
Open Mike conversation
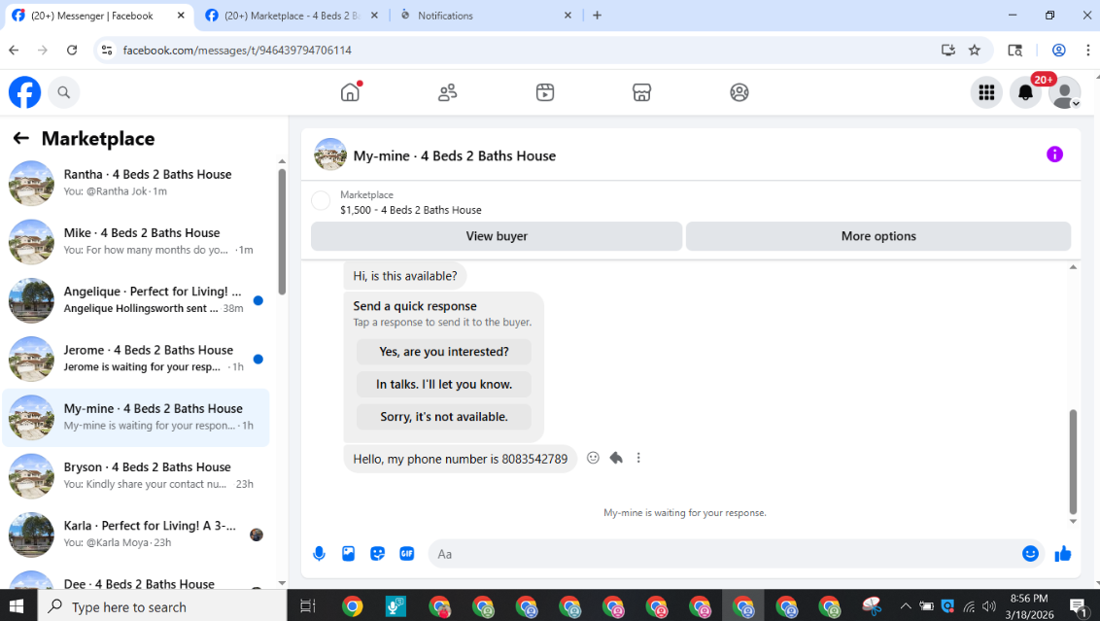pyautogui.click(x=136, y=241)
